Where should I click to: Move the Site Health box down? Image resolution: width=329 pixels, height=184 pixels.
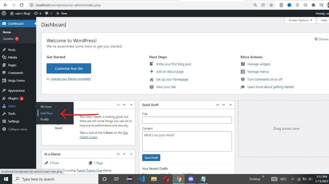click(124, 105)
